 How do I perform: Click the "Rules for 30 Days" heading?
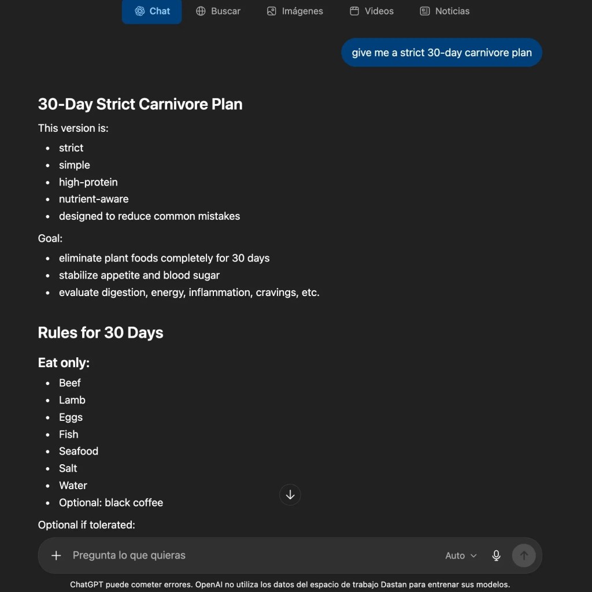(101, 332)
